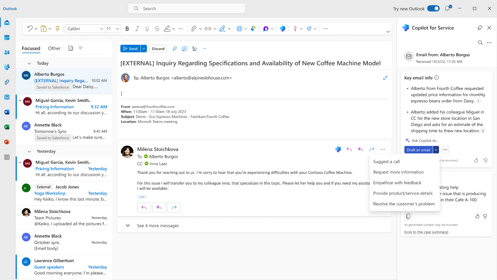Mark the email with high importance

click(295, 29)
